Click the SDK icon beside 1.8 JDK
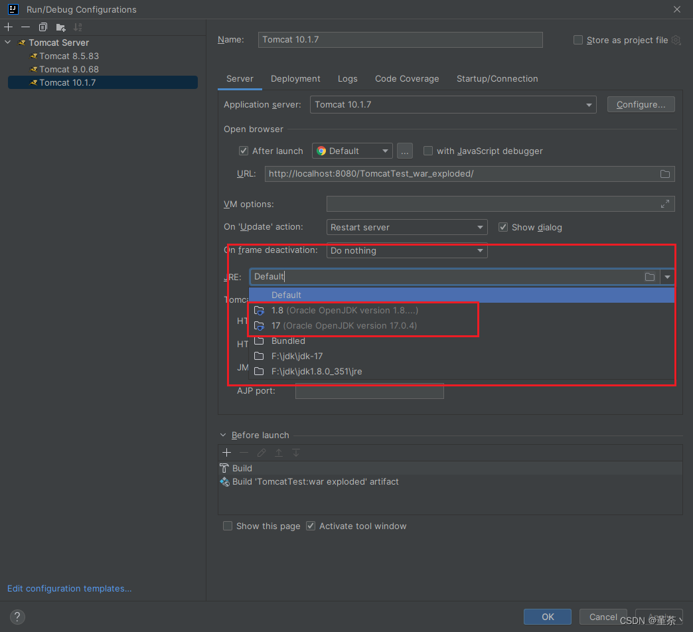693x632 pixels. pos(259,311)
